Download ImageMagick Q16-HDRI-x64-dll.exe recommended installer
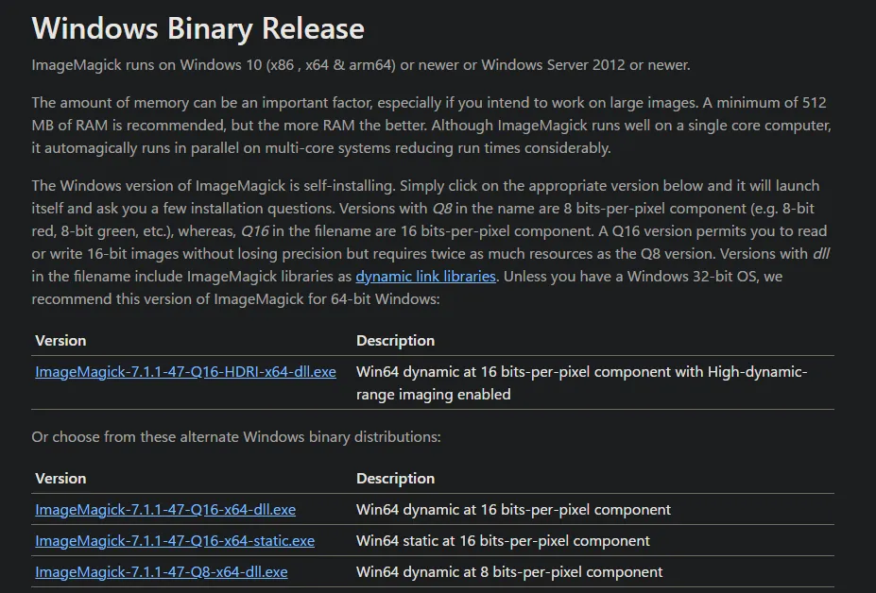 185,372
